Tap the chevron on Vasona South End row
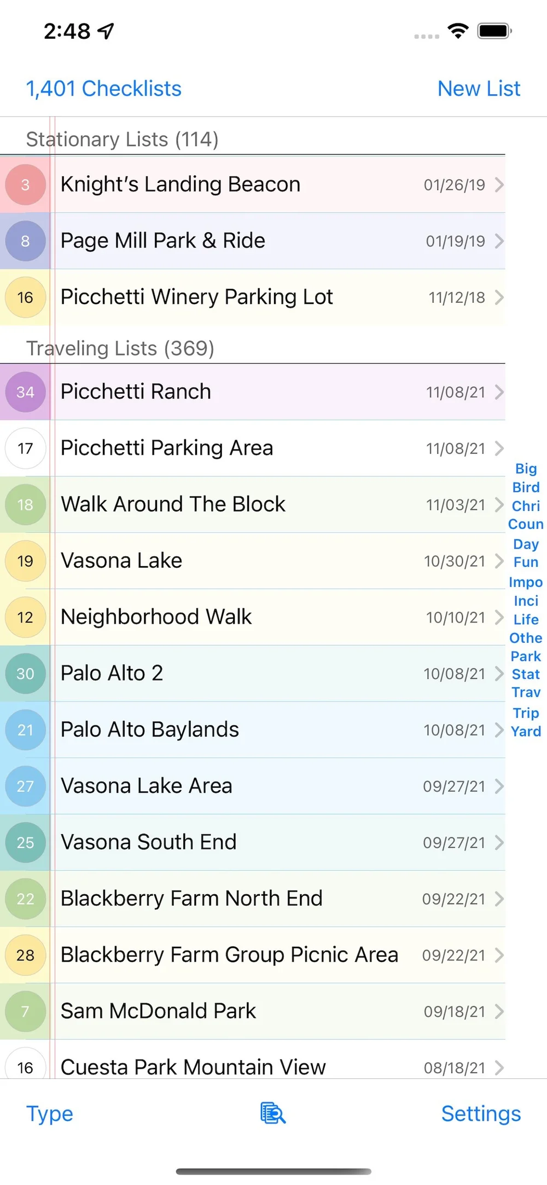 tap(499, 842)
